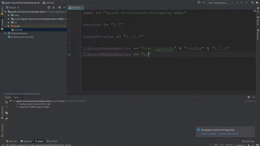Toggle the editor inspections eye icon

255,11
